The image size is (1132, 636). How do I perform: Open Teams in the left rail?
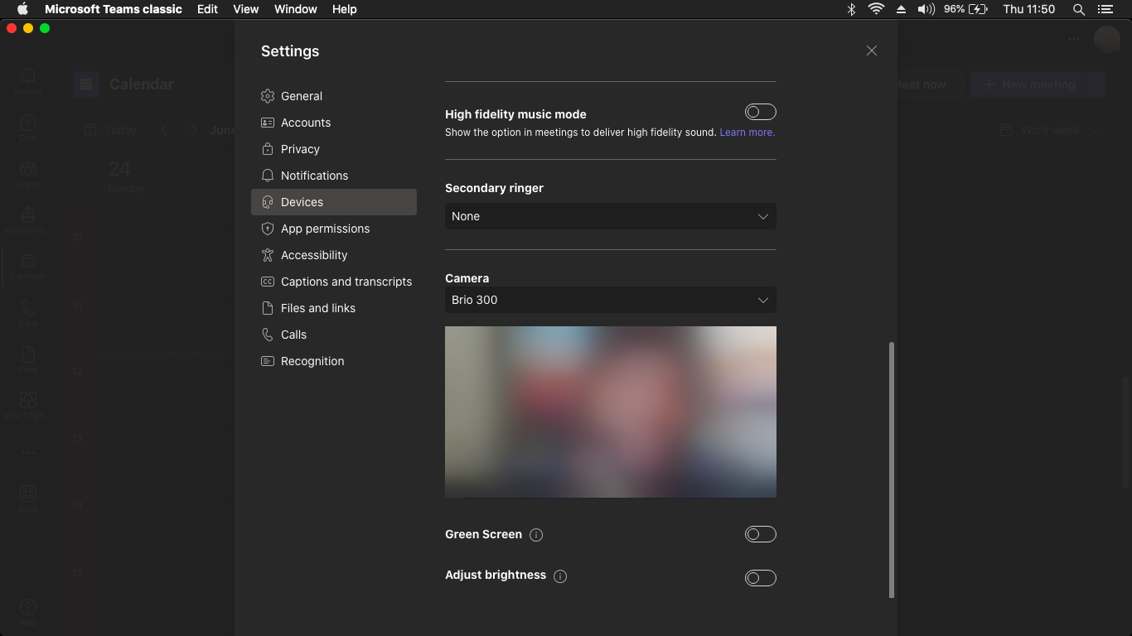pos(28,174)
